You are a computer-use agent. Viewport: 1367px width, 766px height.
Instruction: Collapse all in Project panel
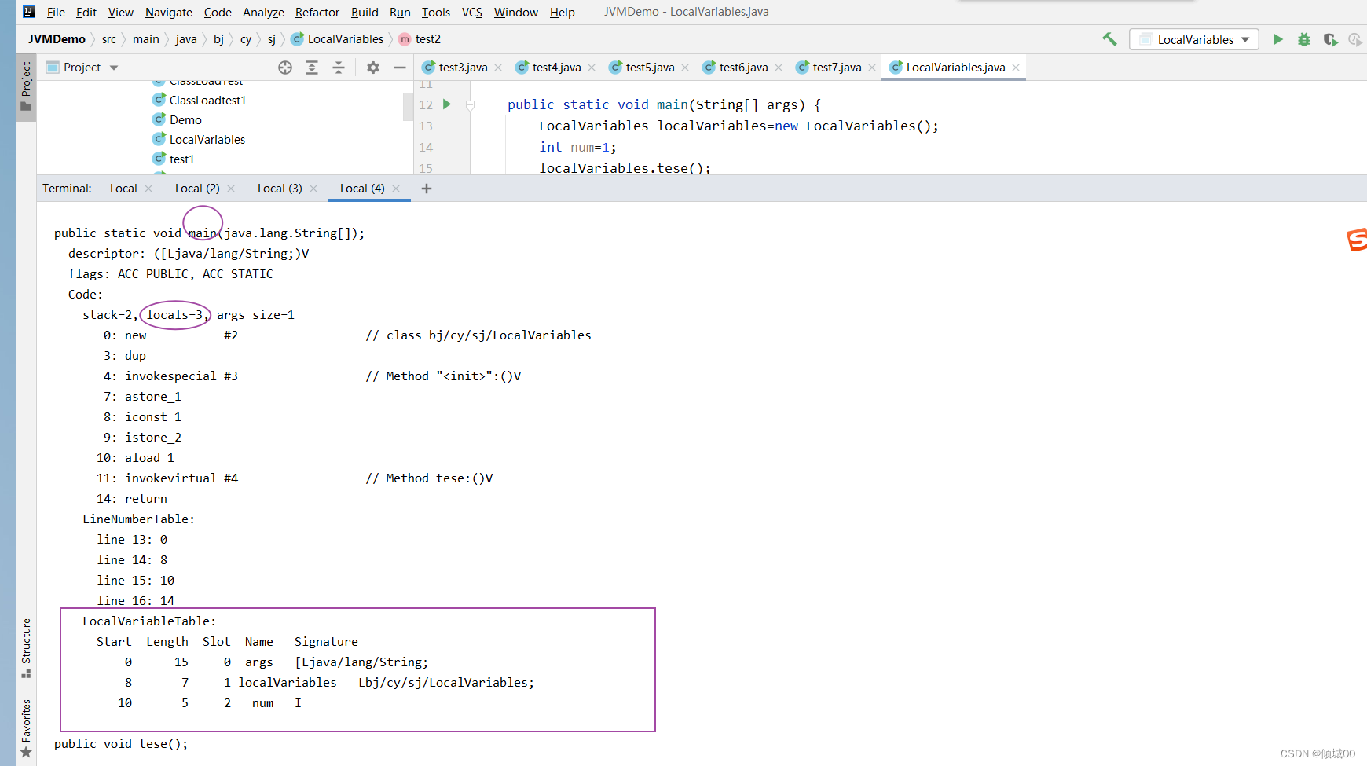(339, 68)
